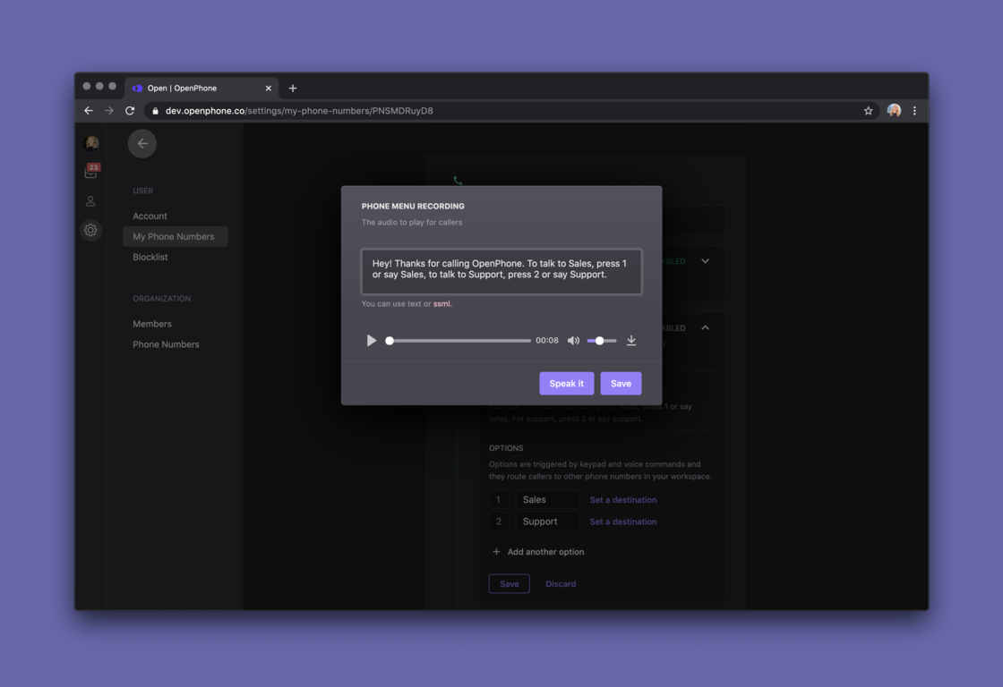
Task: Click the number 1 key box
Action: tap(498, 500)
